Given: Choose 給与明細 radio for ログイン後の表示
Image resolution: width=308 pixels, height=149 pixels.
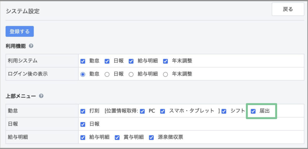Looking at the screenshot, I should (x=131, y=74).
